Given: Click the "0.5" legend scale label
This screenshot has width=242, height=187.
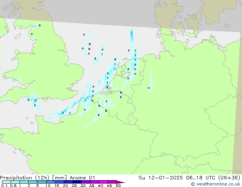Looking at the screenshot, I should [13, 185].
